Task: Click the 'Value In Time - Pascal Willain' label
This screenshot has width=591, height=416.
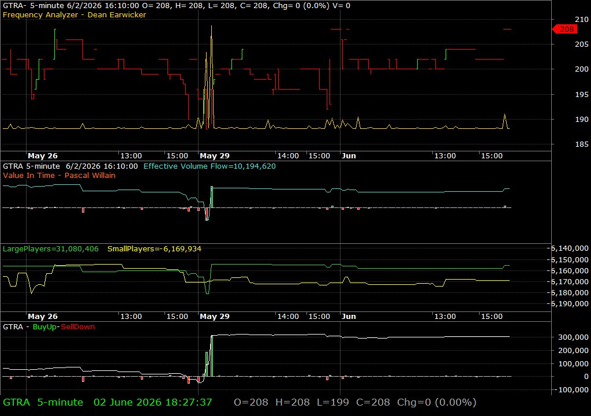Action: point(59,175)
